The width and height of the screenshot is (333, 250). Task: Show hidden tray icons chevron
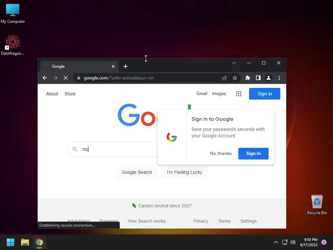(x=276, y=242)
